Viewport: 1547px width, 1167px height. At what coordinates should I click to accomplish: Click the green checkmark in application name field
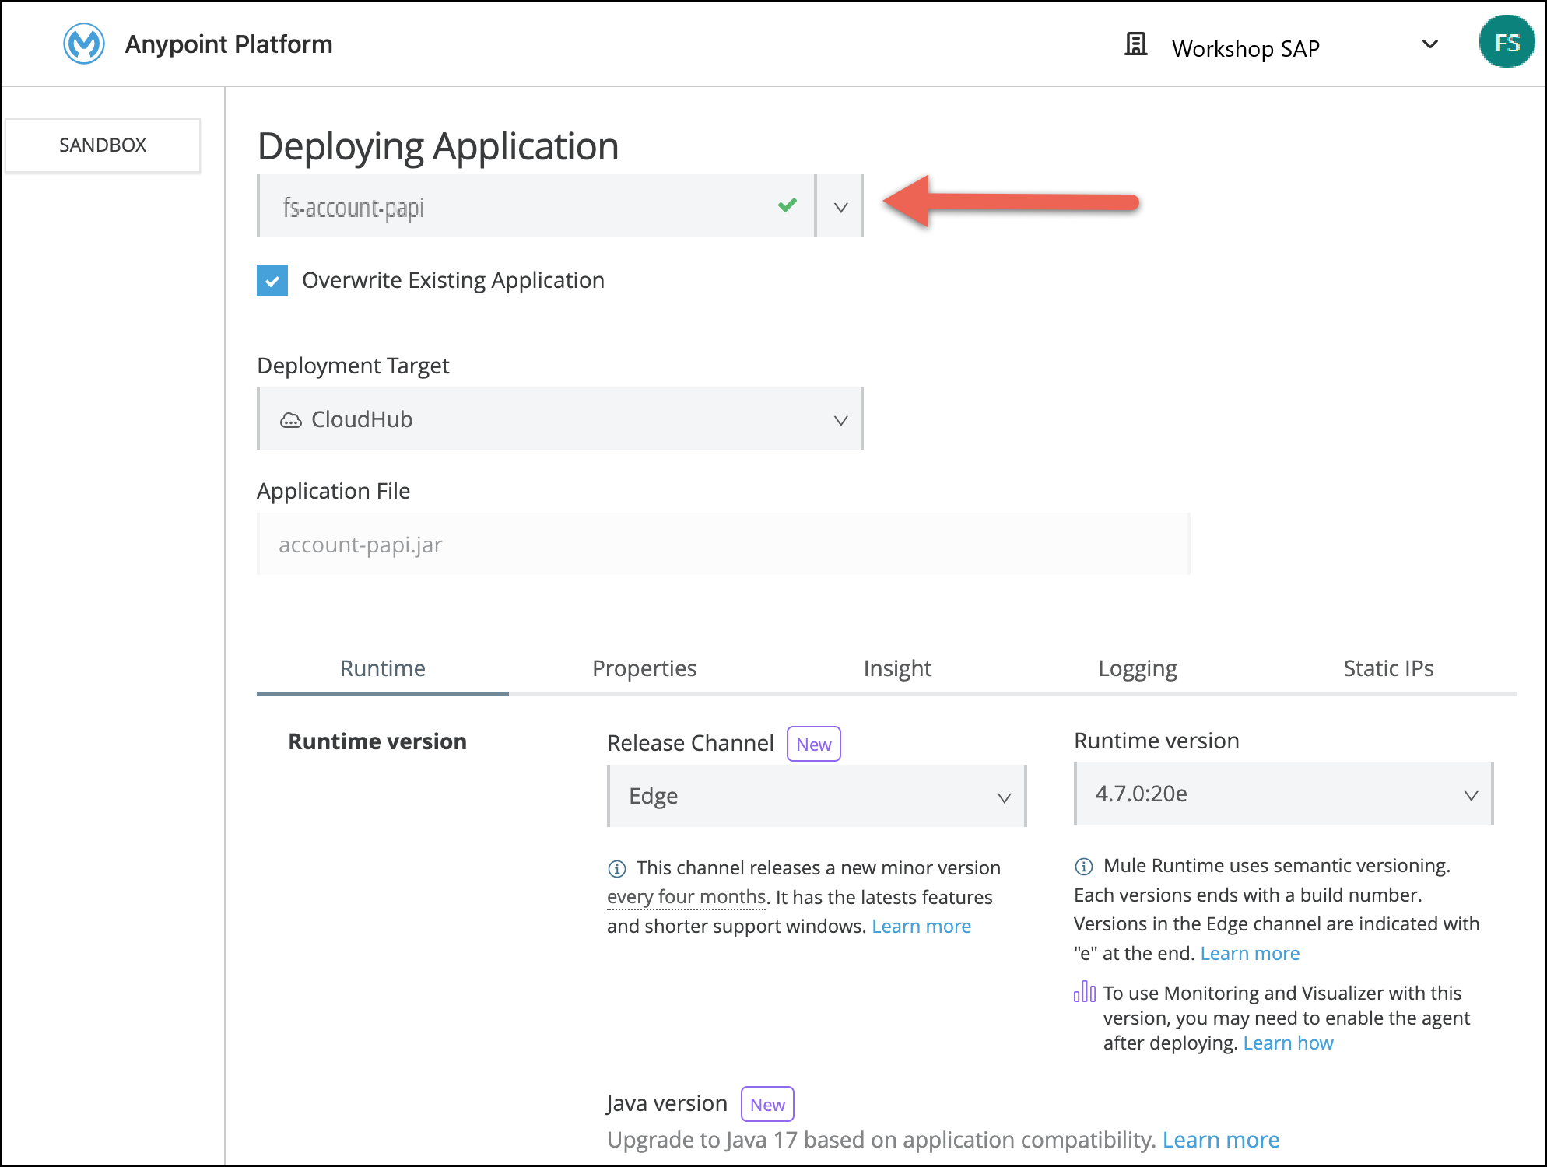[788, 205]
